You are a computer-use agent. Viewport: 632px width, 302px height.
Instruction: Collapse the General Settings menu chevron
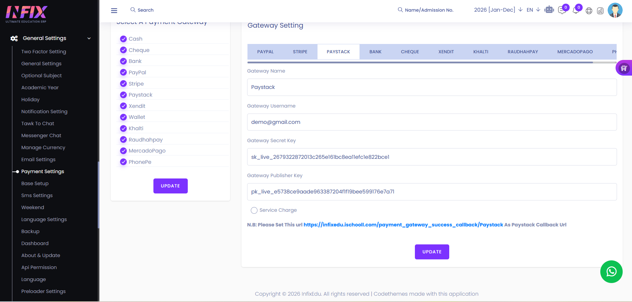coord(89,38)
